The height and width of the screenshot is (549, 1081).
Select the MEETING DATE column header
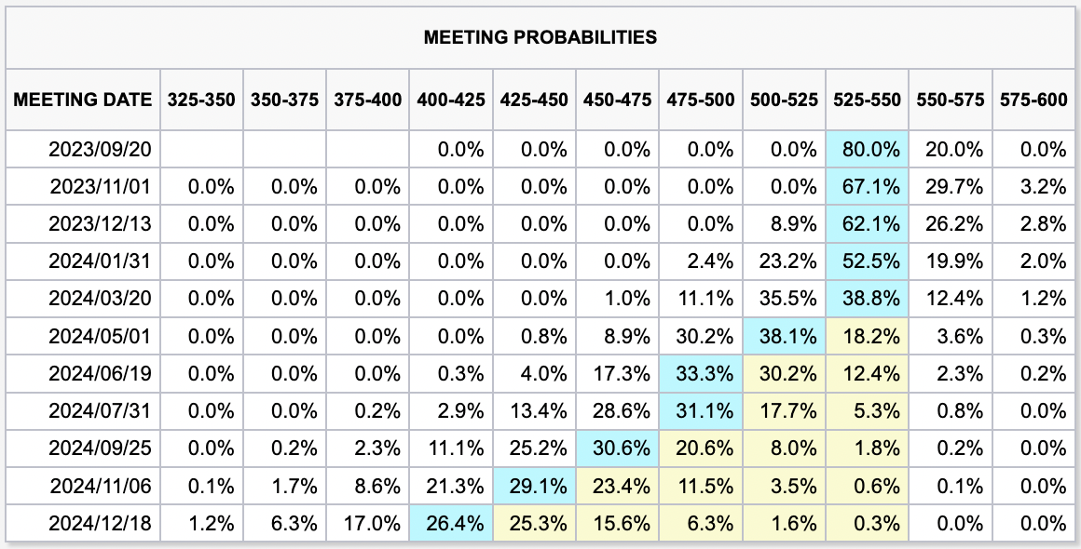83,99
